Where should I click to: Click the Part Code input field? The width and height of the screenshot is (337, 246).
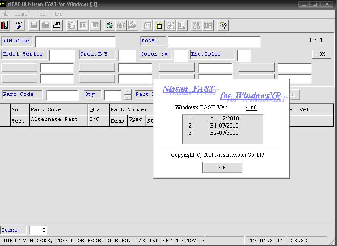point(62,95)
